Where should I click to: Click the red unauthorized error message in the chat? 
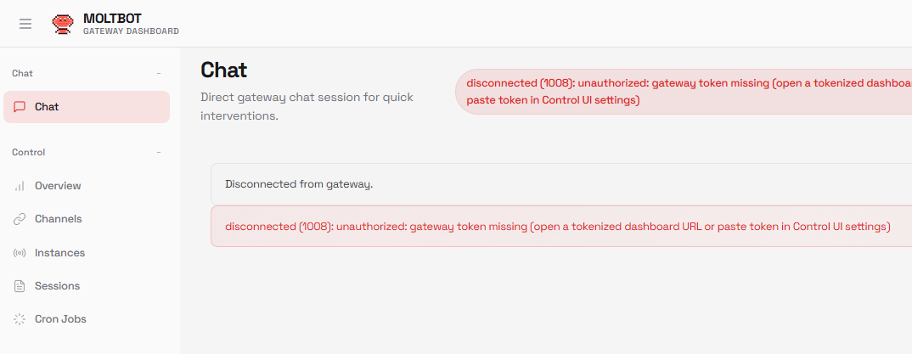click(557, 227)
